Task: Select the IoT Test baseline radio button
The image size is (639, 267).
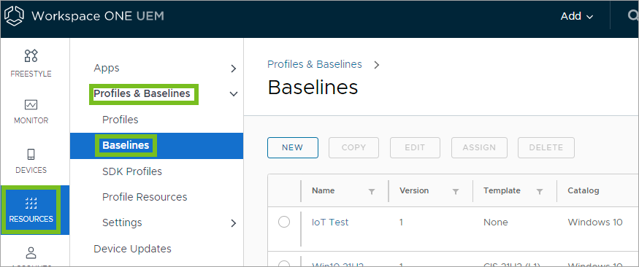Action: coord(284,222)
